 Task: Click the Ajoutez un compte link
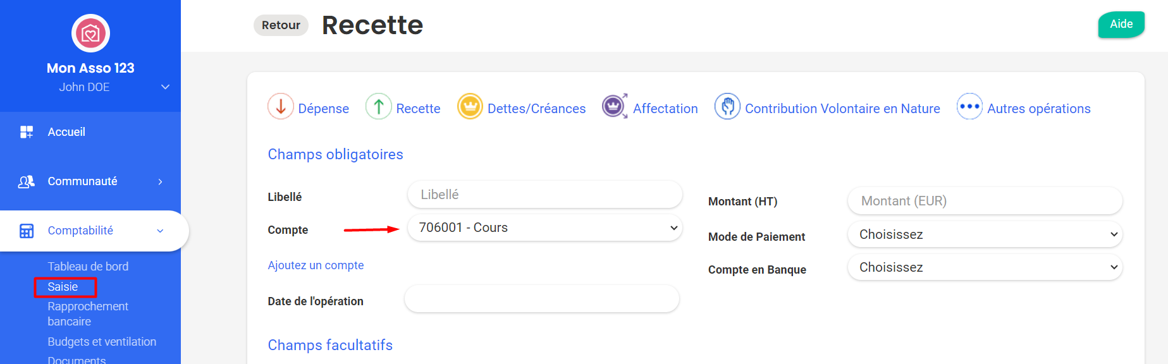coord(316,265)
